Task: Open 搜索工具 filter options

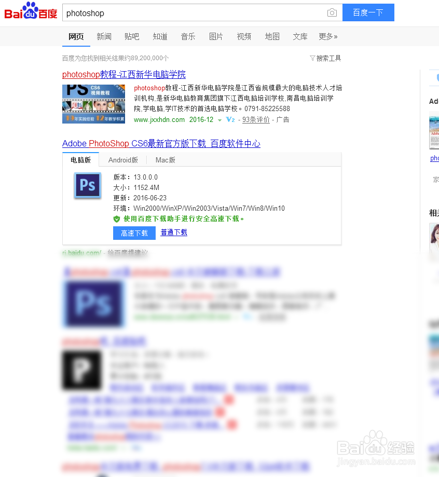Action: [325, 58]
